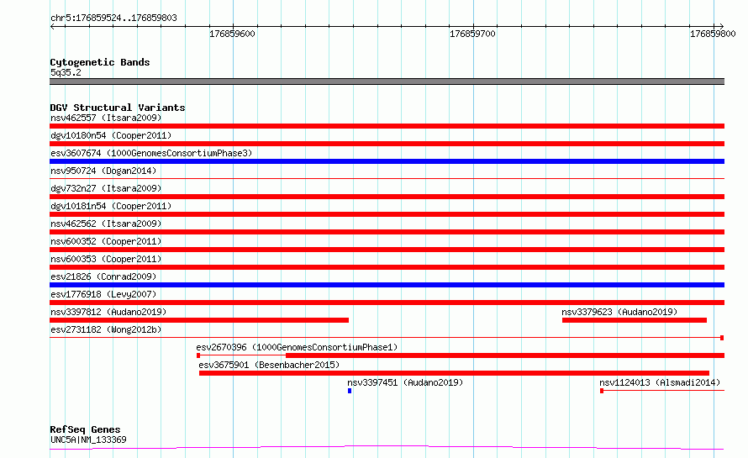This screenshot has width=748, height=458.
Task: Select nsv3397451 (Audano2019) variant label
Action: (x=405, y=382)
